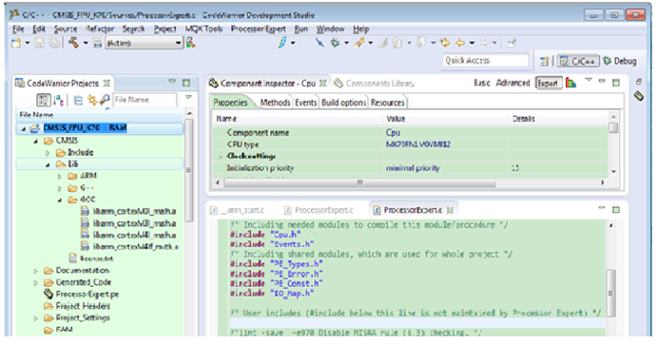Click the colored chart icon next to Expert
Image resolution: width=657 pixels, height=344 pixels.
[x=570, y=83]
